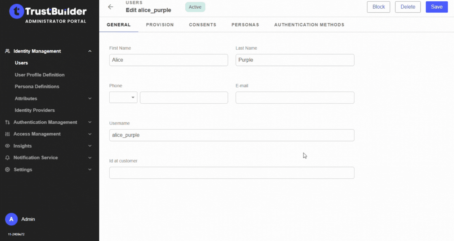Open the phone country code dropdown
454x241 pixels.
coord(123,97)
